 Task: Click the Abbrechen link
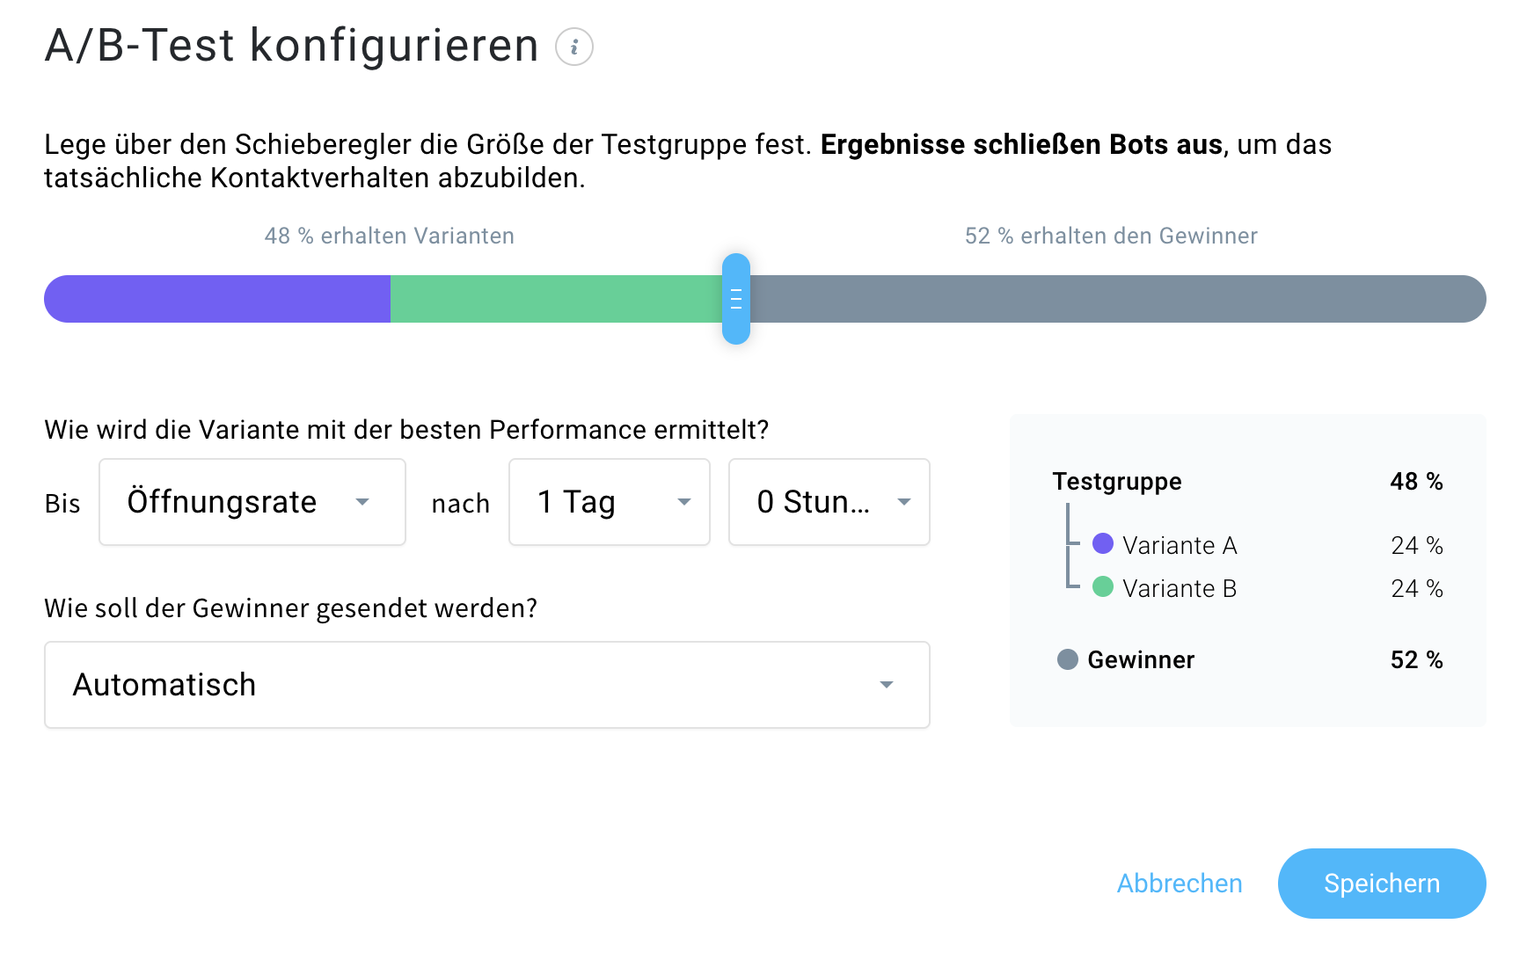[x=1180, y=884]
